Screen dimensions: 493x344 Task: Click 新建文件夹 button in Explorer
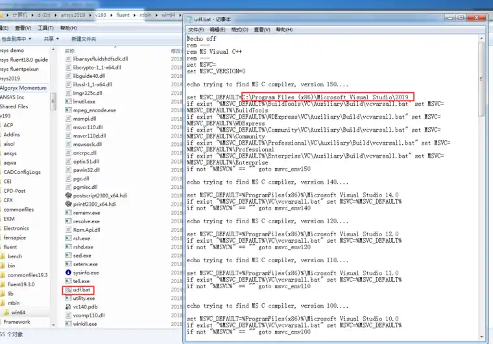(84, 39)
